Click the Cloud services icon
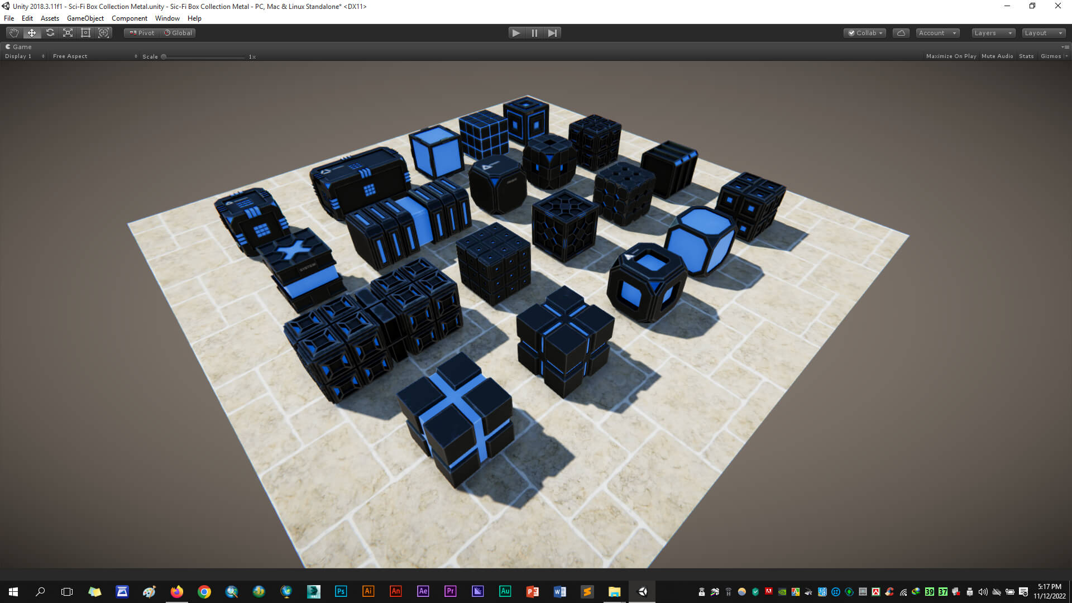This screenshot has height=603, width=1072. tap(901, 33)
